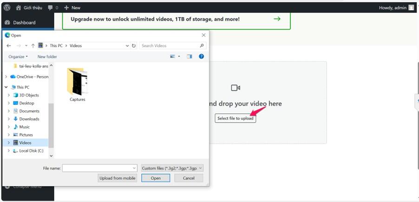Click the green upgrade arrow
This screenshot has height=202, width=419.
(277, 19)
